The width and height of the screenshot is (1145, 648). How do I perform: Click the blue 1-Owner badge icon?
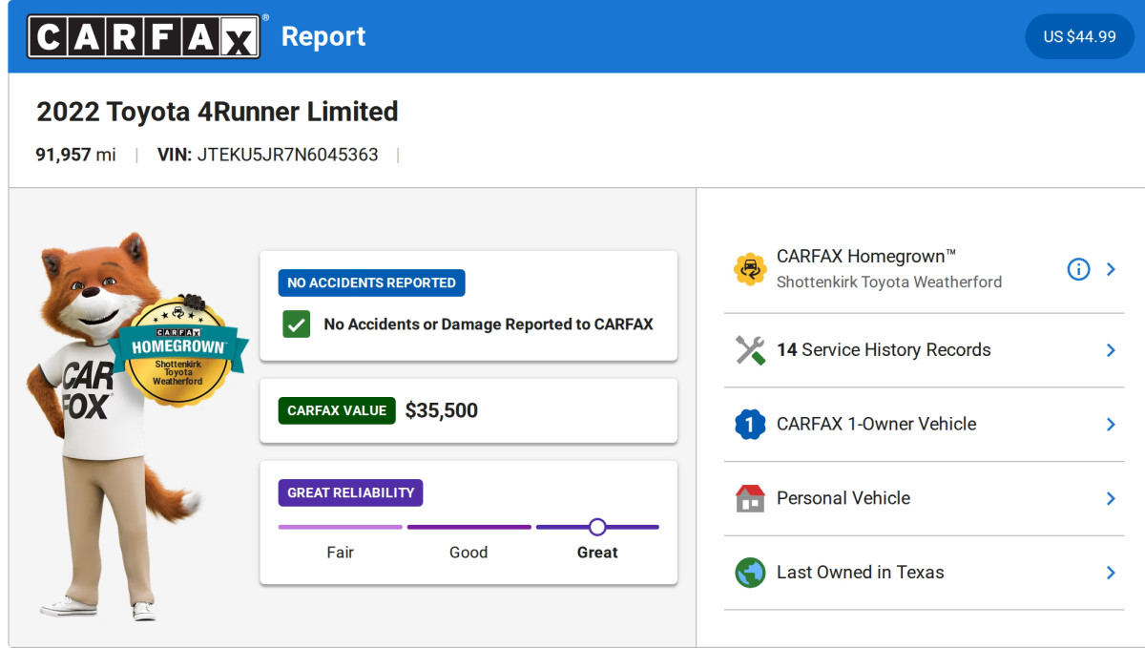(750, 424)
